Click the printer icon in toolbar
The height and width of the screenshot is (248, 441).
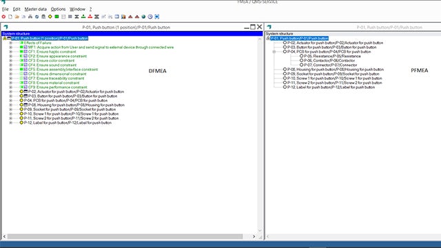(30, 17)
